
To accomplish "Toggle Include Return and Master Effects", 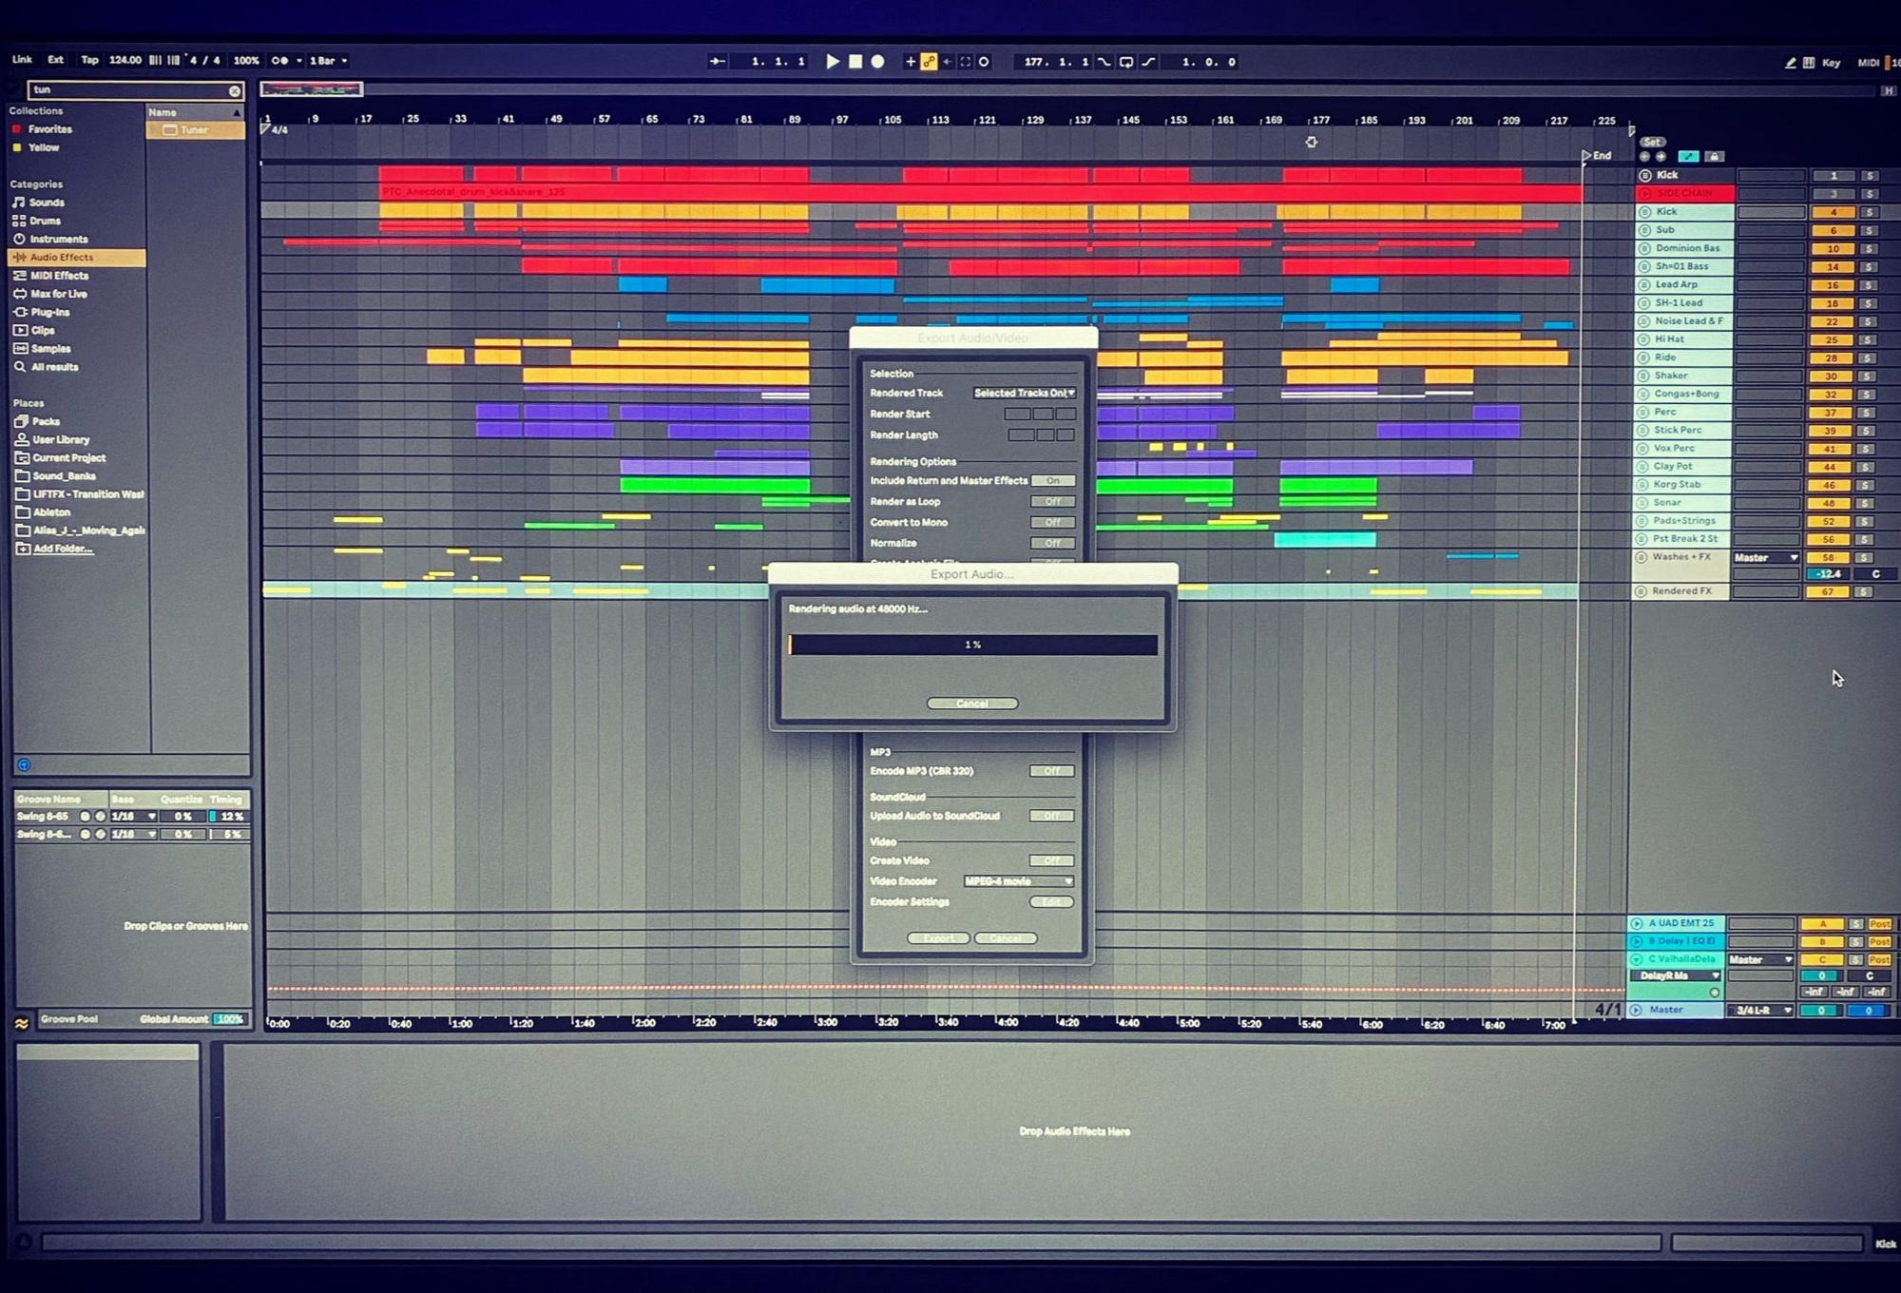I will [1052, 481].
